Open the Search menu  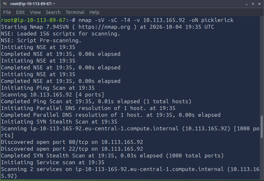(x=53, y=12)
